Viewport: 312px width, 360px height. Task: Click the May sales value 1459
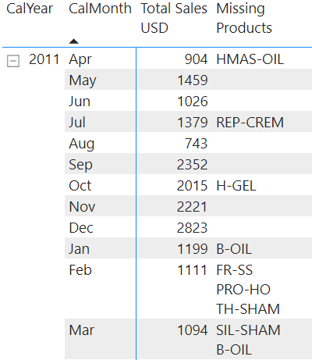(x=193, y=80)
